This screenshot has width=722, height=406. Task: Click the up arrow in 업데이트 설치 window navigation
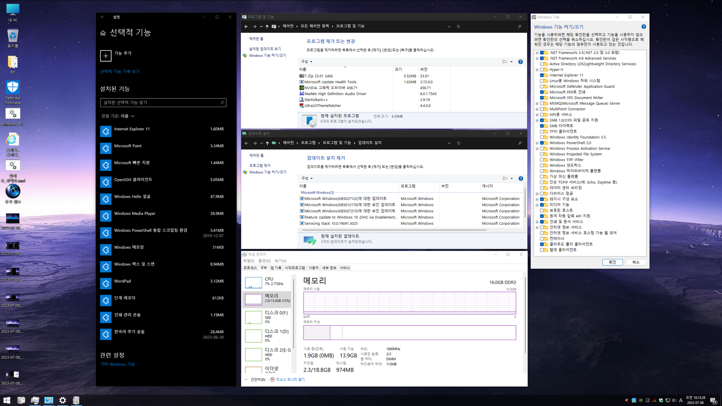(x=267, y=143)
